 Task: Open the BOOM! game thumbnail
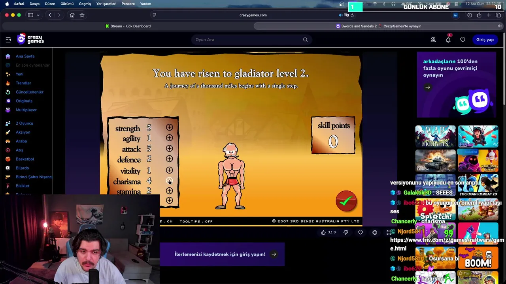[478, 258]
